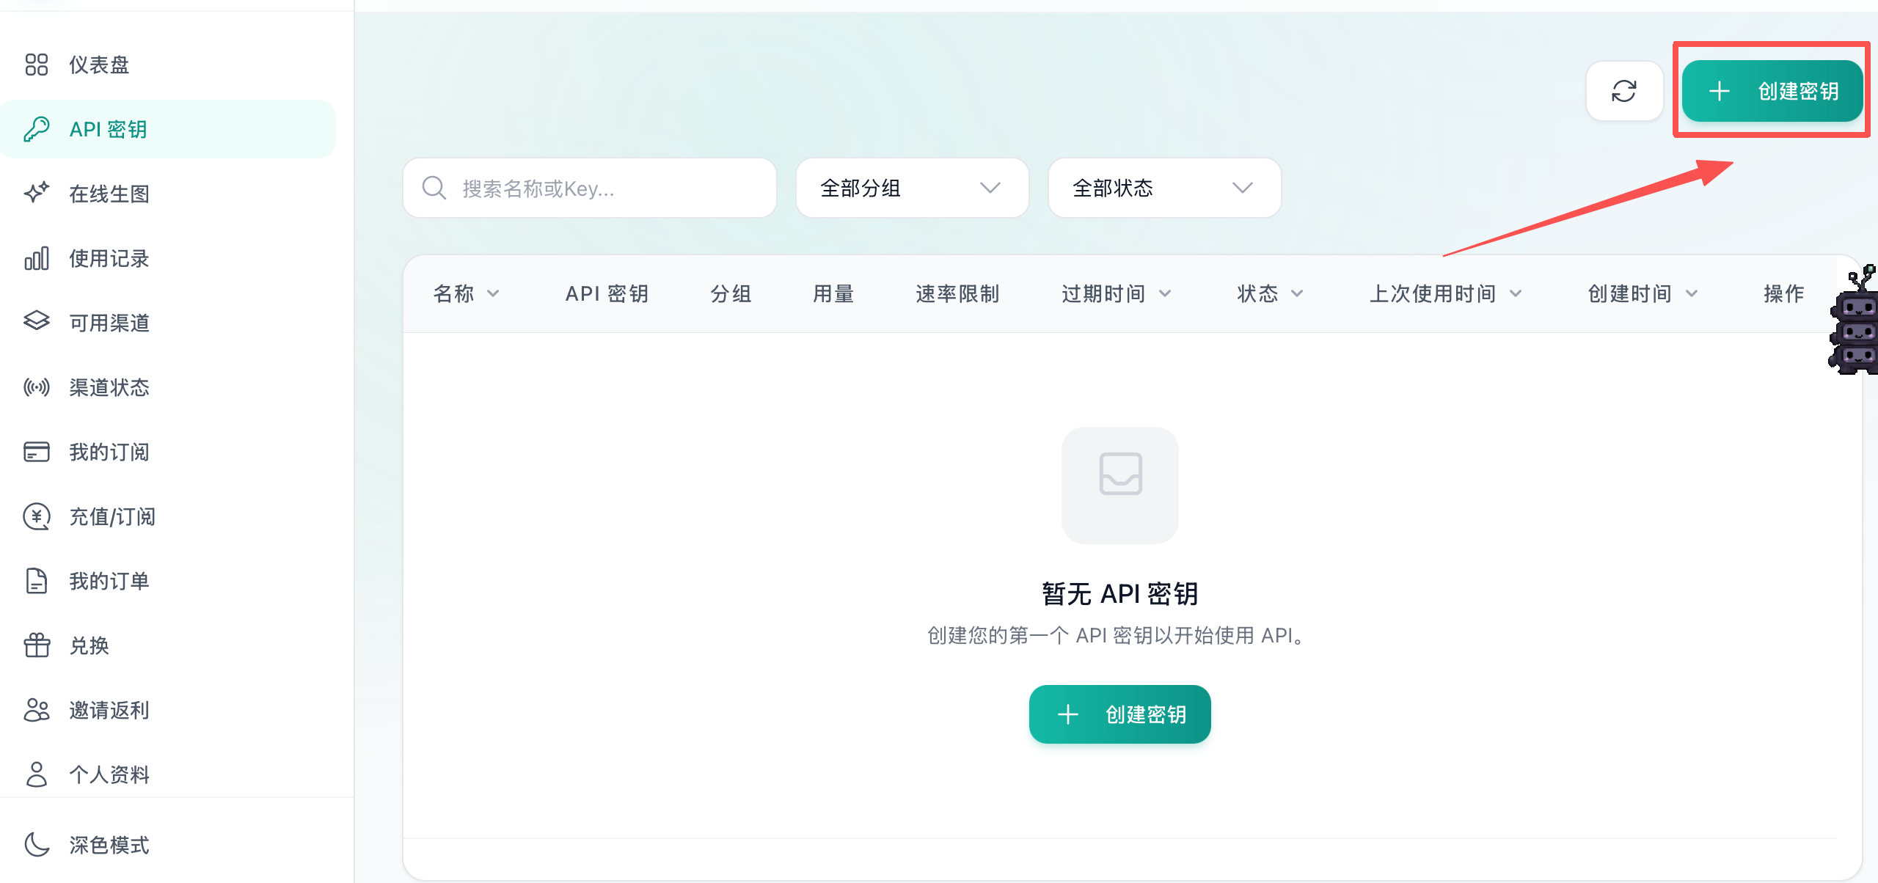
Task: Open 仪表盘 menu item
Action: [x=168, y=65]
